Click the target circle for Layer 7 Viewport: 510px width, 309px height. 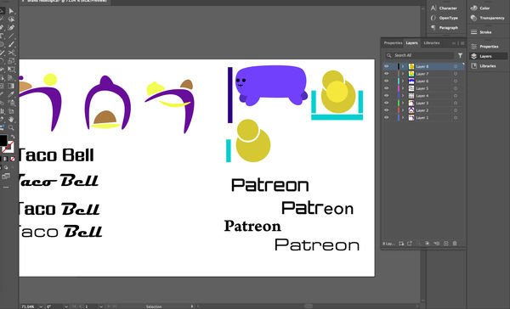point(456,74)
